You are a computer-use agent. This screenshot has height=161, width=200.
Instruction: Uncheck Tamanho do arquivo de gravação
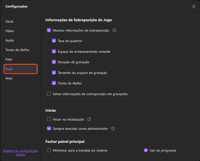(54, 73)
